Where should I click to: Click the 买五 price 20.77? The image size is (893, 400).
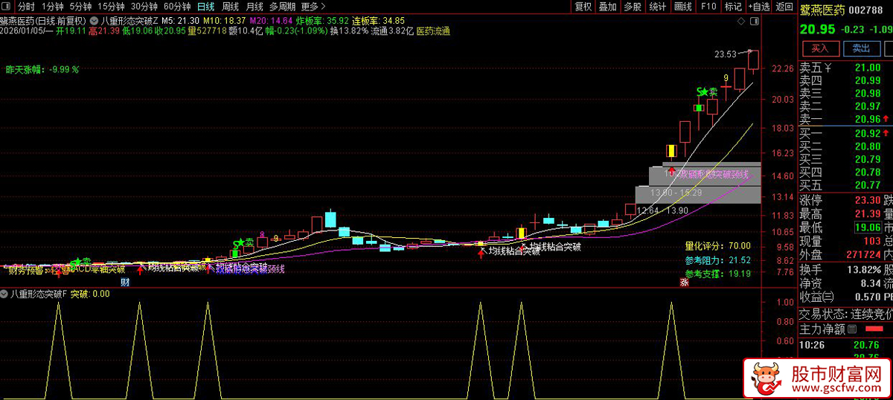pyautogui.click(x=868, y=184)
